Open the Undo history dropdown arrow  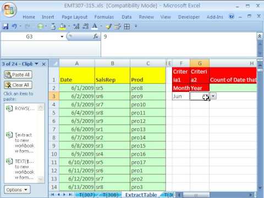point(20,26)
